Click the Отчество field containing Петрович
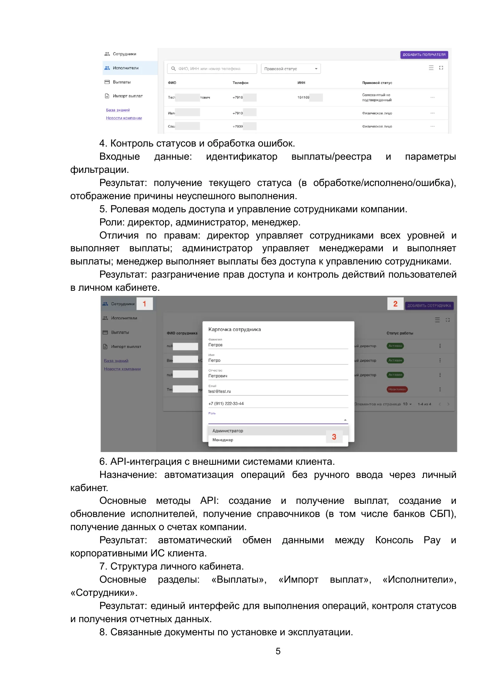 tap(278, 374)
